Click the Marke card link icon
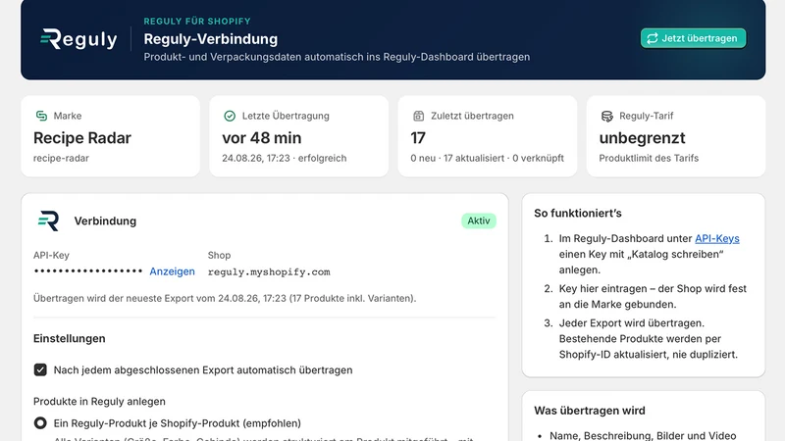This screenshot has height=441, width=785. 41,116
